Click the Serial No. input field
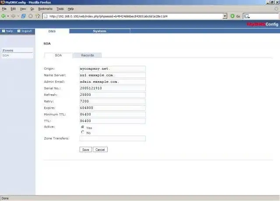 pyautogui.click(x=112, y=89)
